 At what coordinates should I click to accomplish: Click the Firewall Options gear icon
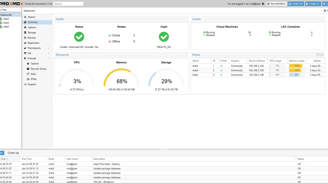28,64
